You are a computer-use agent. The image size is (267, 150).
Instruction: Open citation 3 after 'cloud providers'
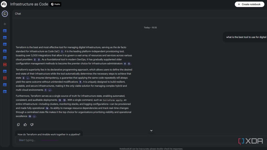tap(39, 59)
